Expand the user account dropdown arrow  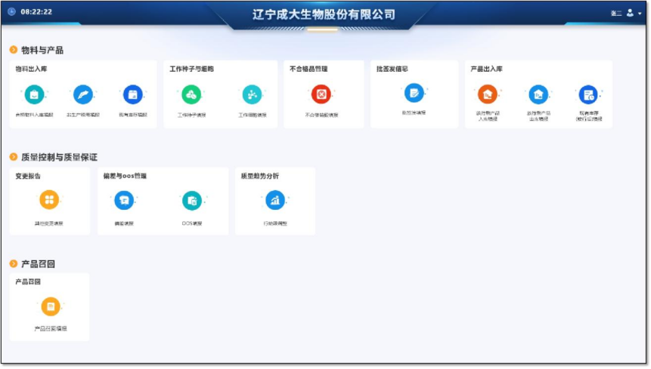(x=640, y=14)
